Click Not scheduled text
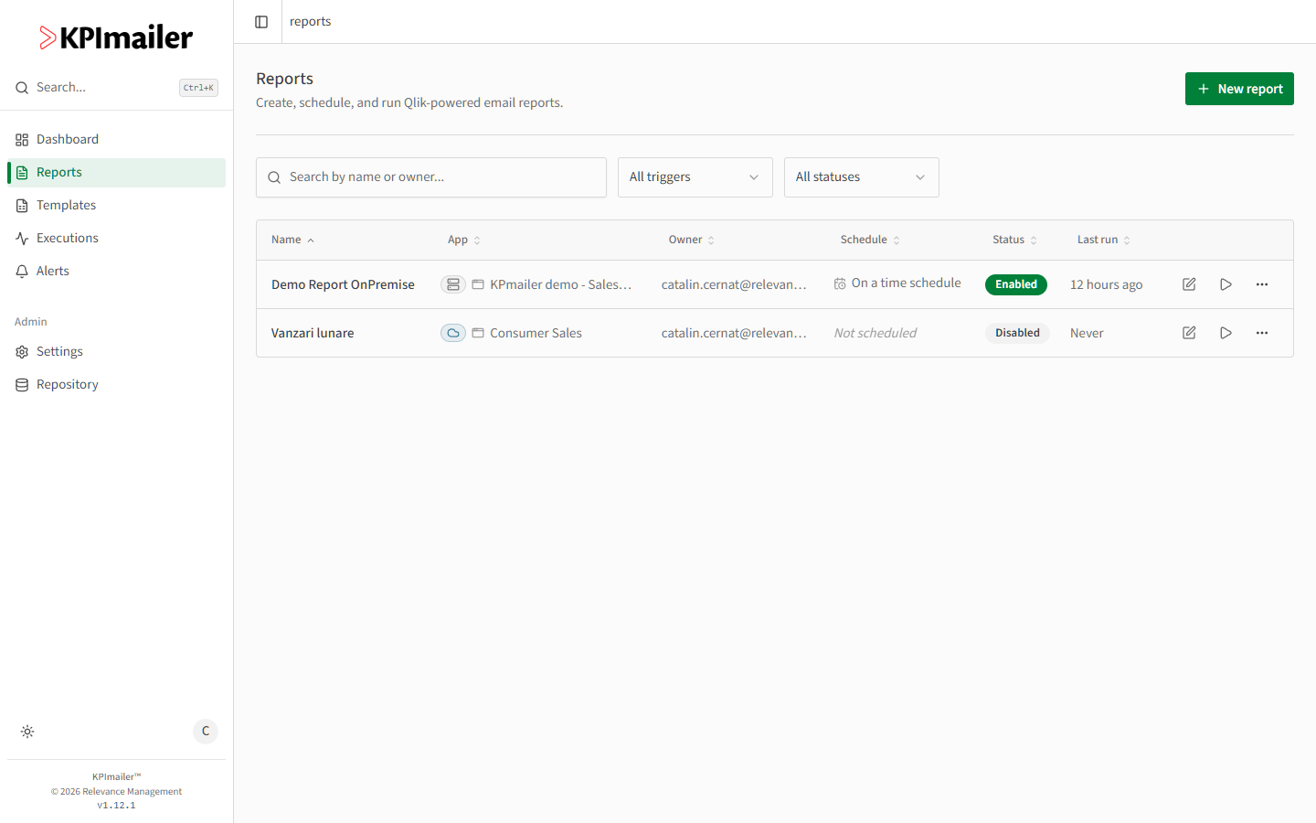Viewport: 1316px width, 823px height. coord(876,333)
